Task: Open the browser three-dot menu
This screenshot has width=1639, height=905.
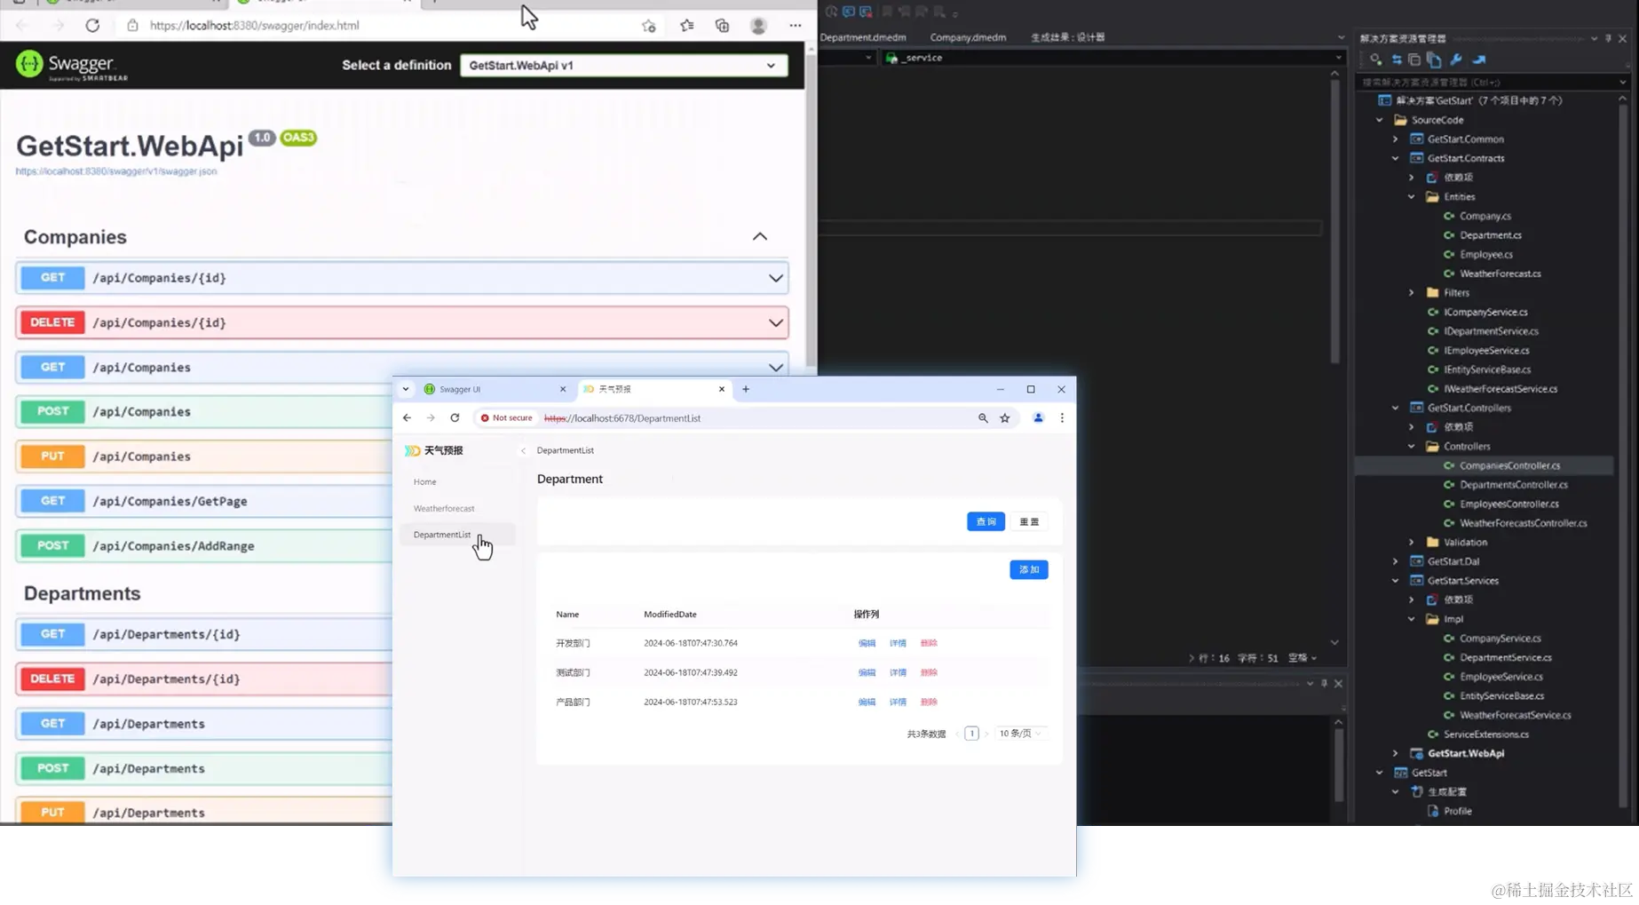Action: click(1062, 417)
